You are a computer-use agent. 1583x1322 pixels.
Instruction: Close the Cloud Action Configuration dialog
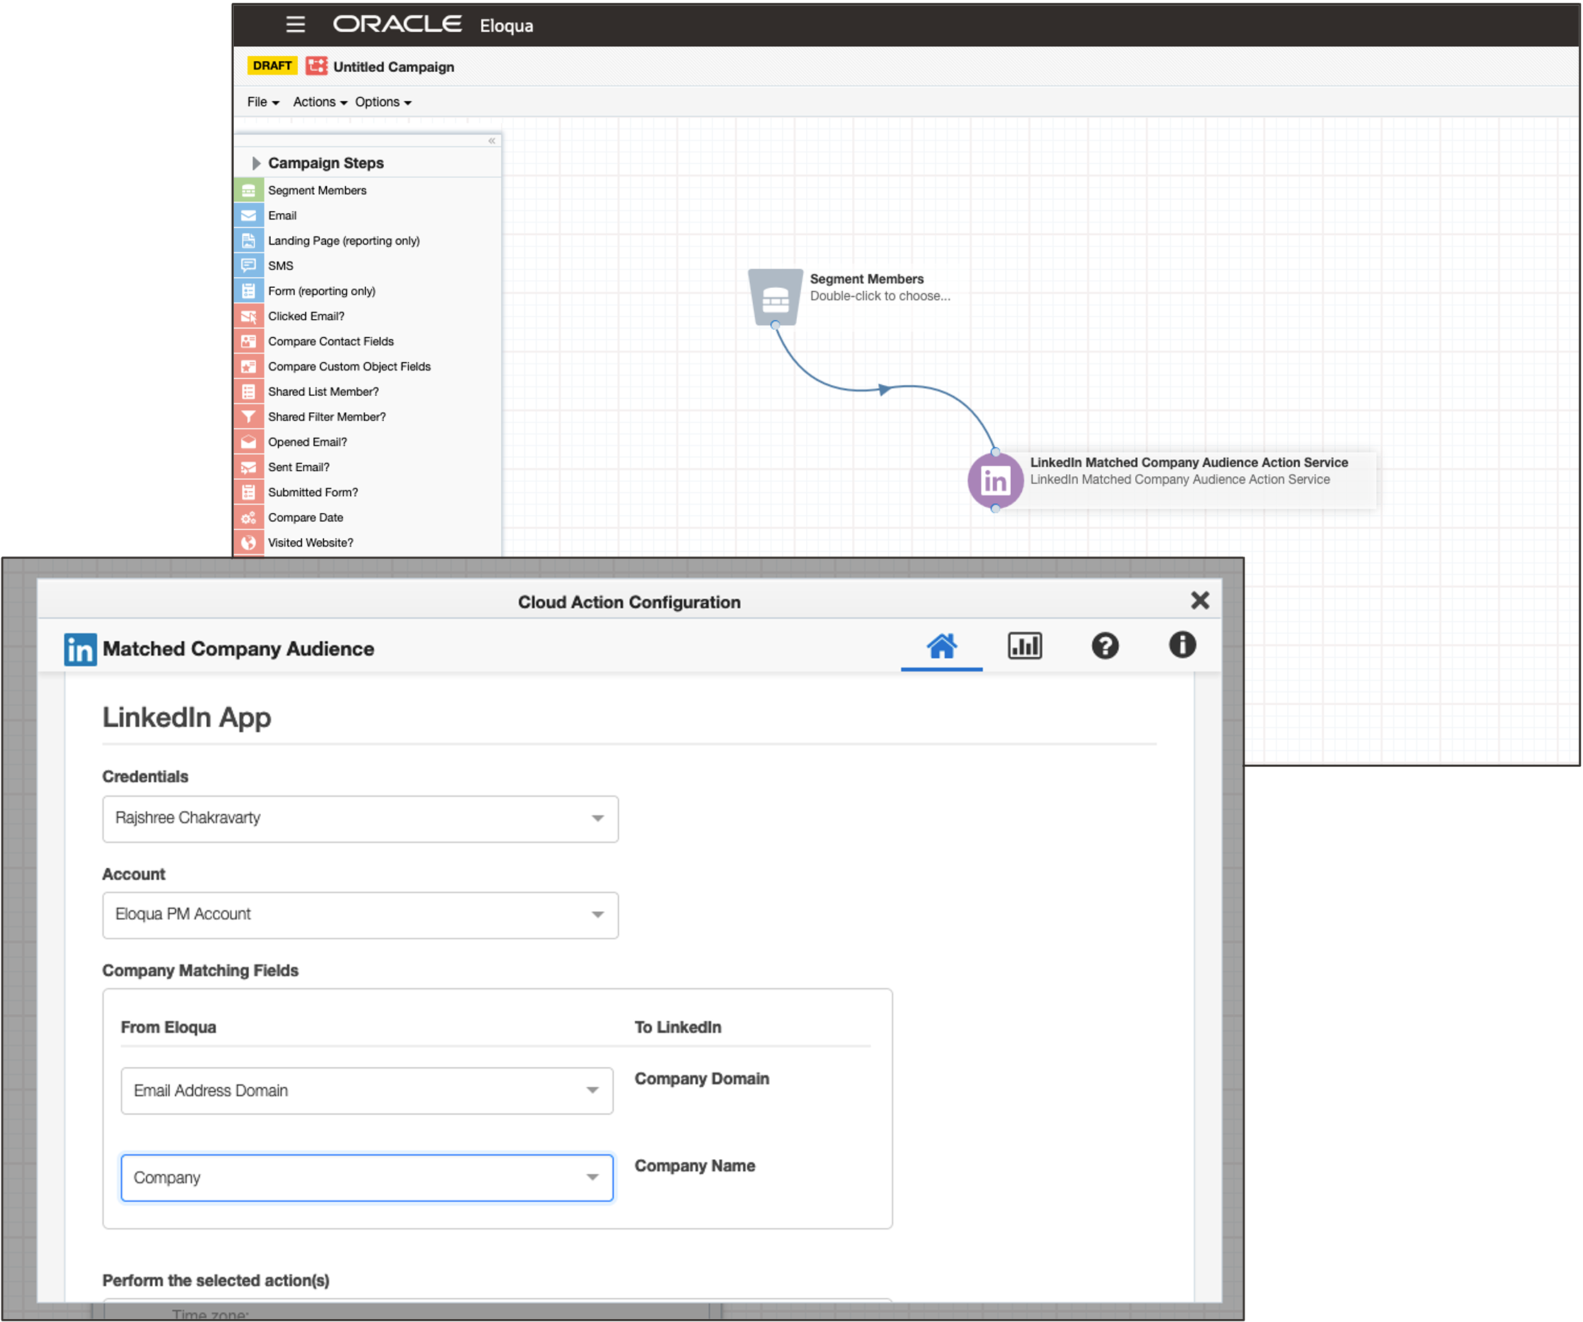click(1200, 601)
